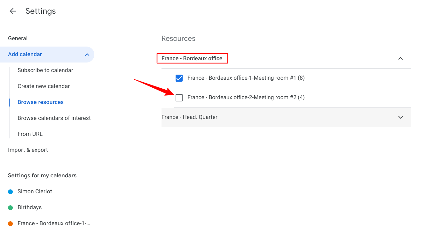The height and width of the screenshot is (243, 442).
Task: Open Browse calendars of interest
Action: pyautogui.click(x=54, y=118)
